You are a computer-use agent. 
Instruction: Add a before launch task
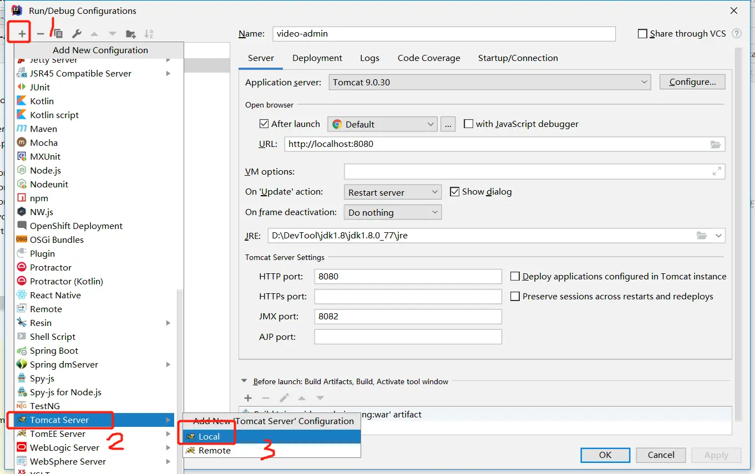point(248,398)
